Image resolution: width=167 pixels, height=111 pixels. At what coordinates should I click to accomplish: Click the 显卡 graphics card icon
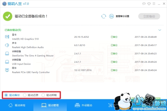pos(7,37)
